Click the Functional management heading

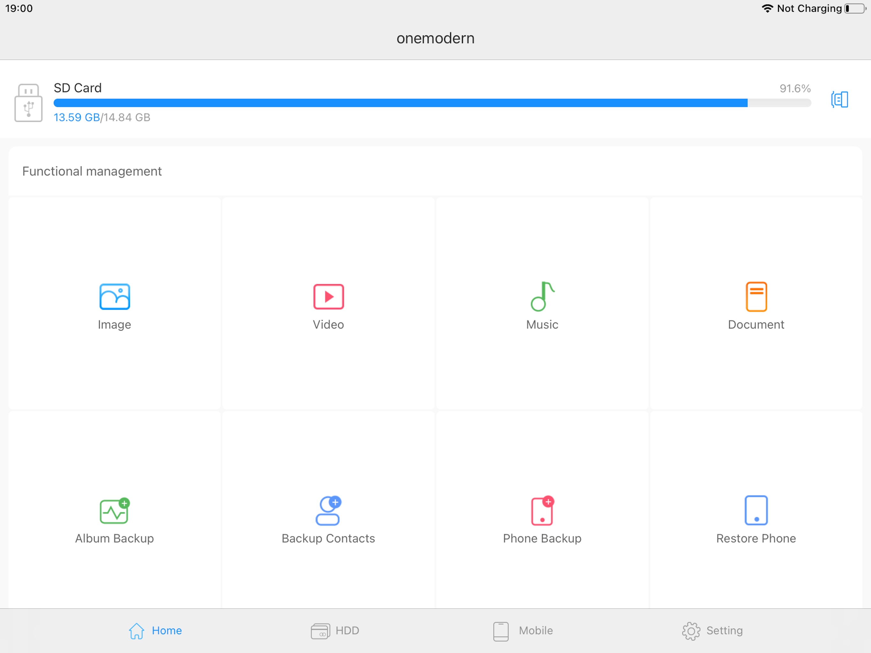click(x=92, y=171)
